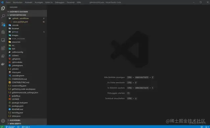Open the Explorer view in activity bar
The width and height of the screenshot is (210, 128).
(x=3, y=8)
